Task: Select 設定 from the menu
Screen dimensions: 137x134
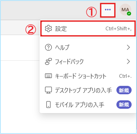Action: [x=88, y=29]
